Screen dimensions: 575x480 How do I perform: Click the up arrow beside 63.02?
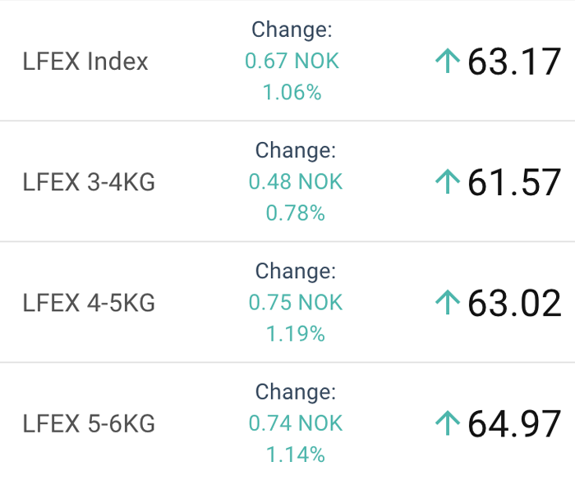(x=448, y=302)
